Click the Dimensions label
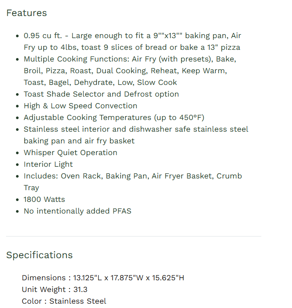The height and width of the screenshot is (308, 292). (44, 278)
